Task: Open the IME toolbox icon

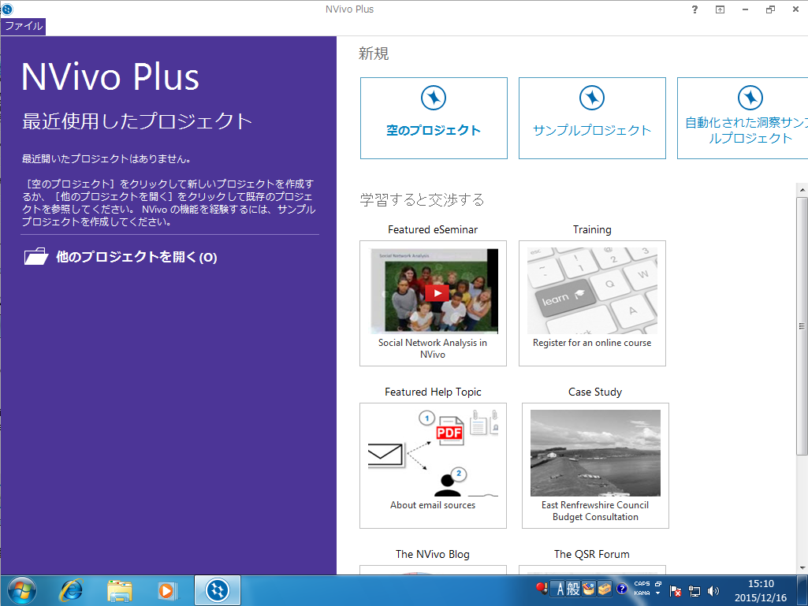Action: tap(605, 589)
